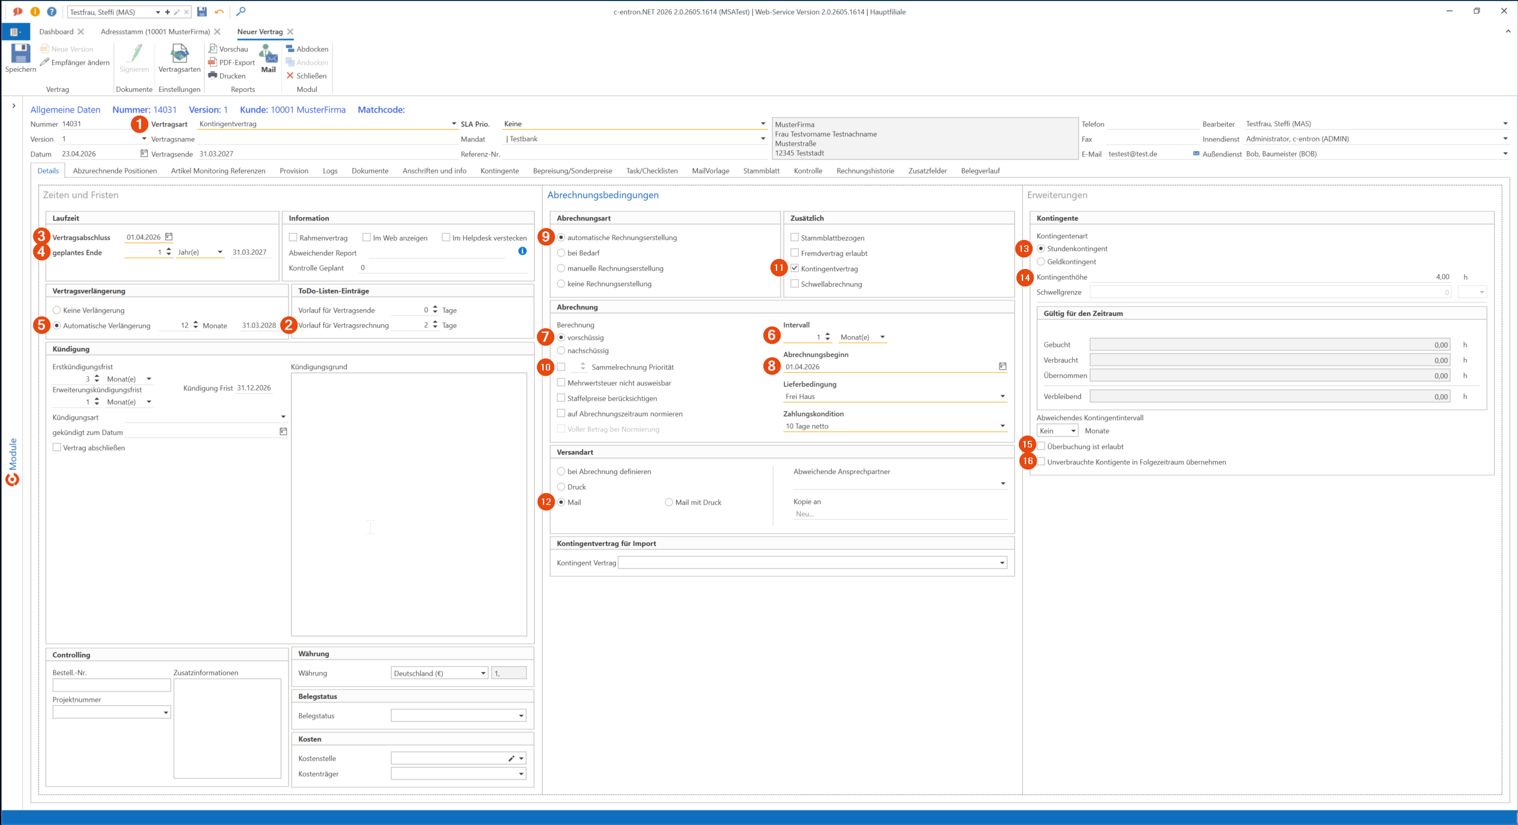
Task: Open calendar picker for Vertragsabschluss
Action: click(x=169, y=237)
